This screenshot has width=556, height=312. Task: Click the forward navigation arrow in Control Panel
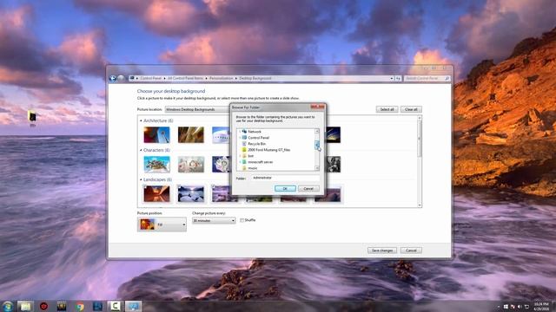pyautogui.click(x=121, y=78)
